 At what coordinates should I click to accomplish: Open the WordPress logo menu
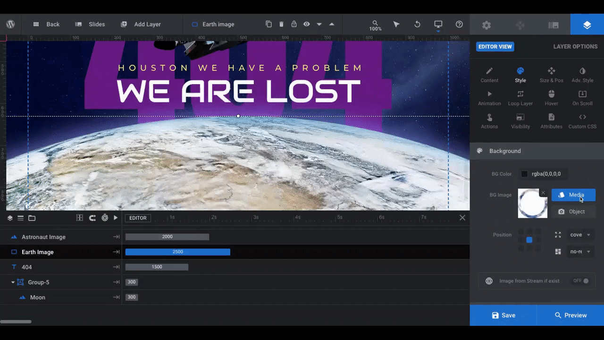[10, 24]
